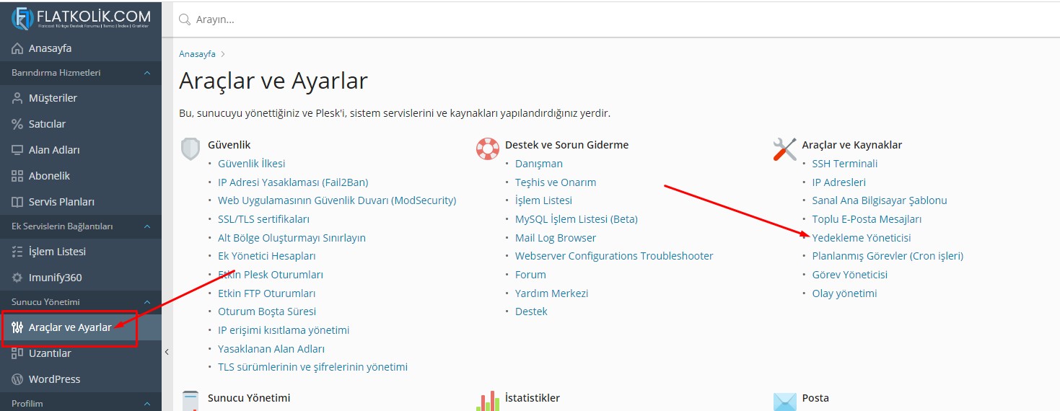Collapse the Profilim sidebar section
This screenshot has height=411, width=1060.
point(147,404)
